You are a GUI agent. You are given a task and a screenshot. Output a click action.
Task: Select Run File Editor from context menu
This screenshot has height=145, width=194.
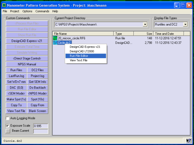tap(85, 56)
